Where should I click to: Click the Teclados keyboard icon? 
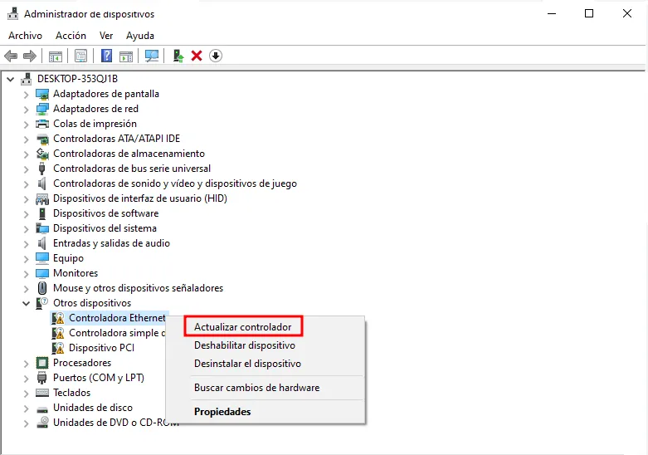(42, 393)
